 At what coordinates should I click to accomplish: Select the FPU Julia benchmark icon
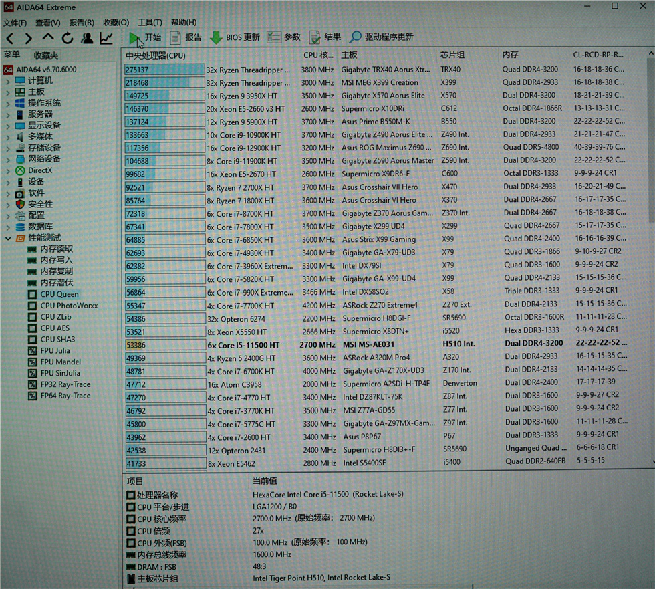(x=32, y=350)
